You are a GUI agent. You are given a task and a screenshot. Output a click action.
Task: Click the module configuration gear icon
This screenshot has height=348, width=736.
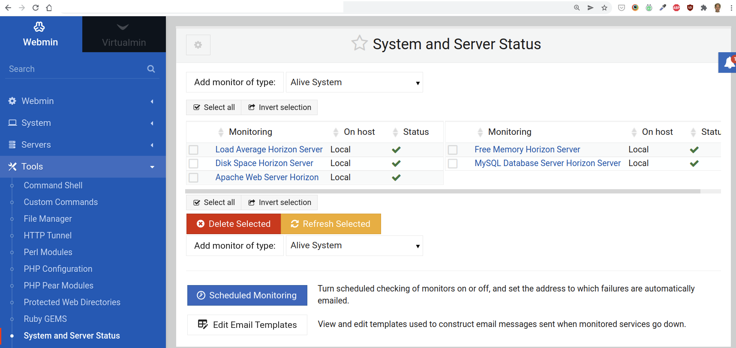click(198, 45)
